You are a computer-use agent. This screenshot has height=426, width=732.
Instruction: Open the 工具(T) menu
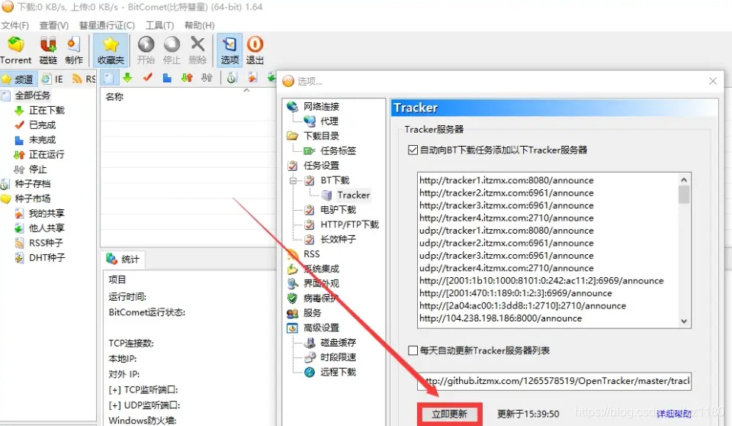159,25
